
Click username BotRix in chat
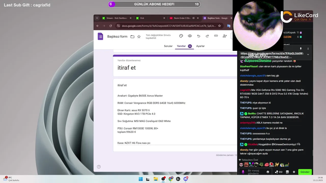click(x=252, y=114)
